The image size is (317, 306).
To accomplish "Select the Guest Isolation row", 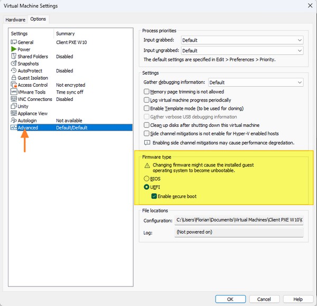I will 71,78.
